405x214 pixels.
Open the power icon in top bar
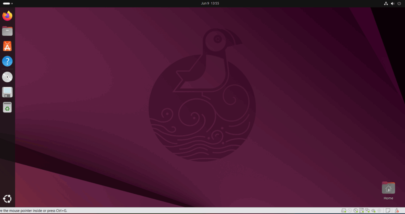(399, 3)
